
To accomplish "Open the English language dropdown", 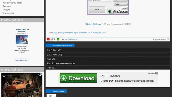I will pyautogui.click(x=121, y=4).
